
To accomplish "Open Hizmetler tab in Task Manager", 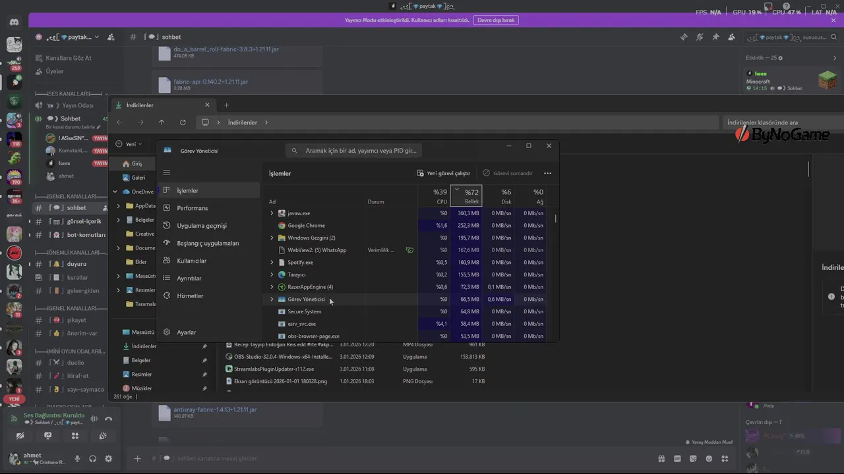I will click(208, 296).
